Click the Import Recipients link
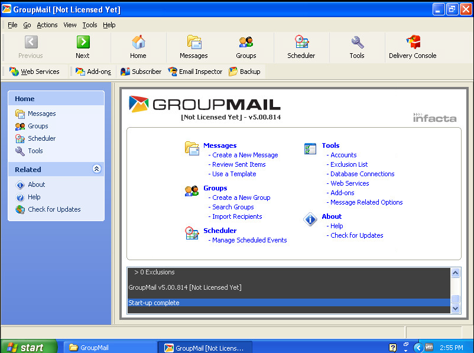 point(237,216)
